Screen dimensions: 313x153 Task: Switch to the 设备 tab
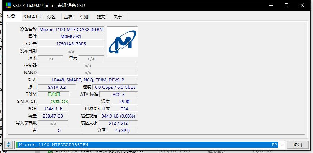coord(11,16)
